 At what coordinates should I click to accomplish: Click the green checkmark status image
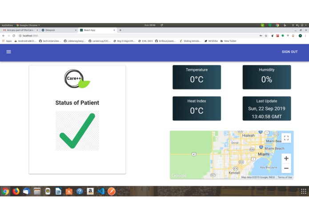pyautogui.click(x=77, y=131)
